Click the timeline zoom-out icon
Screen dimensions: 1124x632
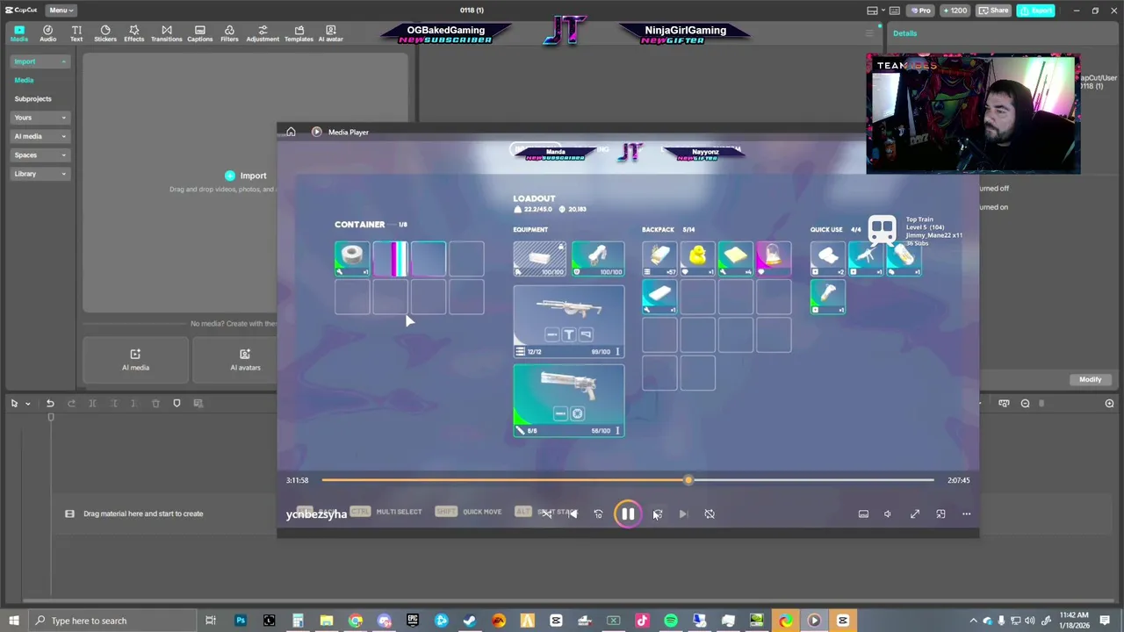(x=1025, y=403)
